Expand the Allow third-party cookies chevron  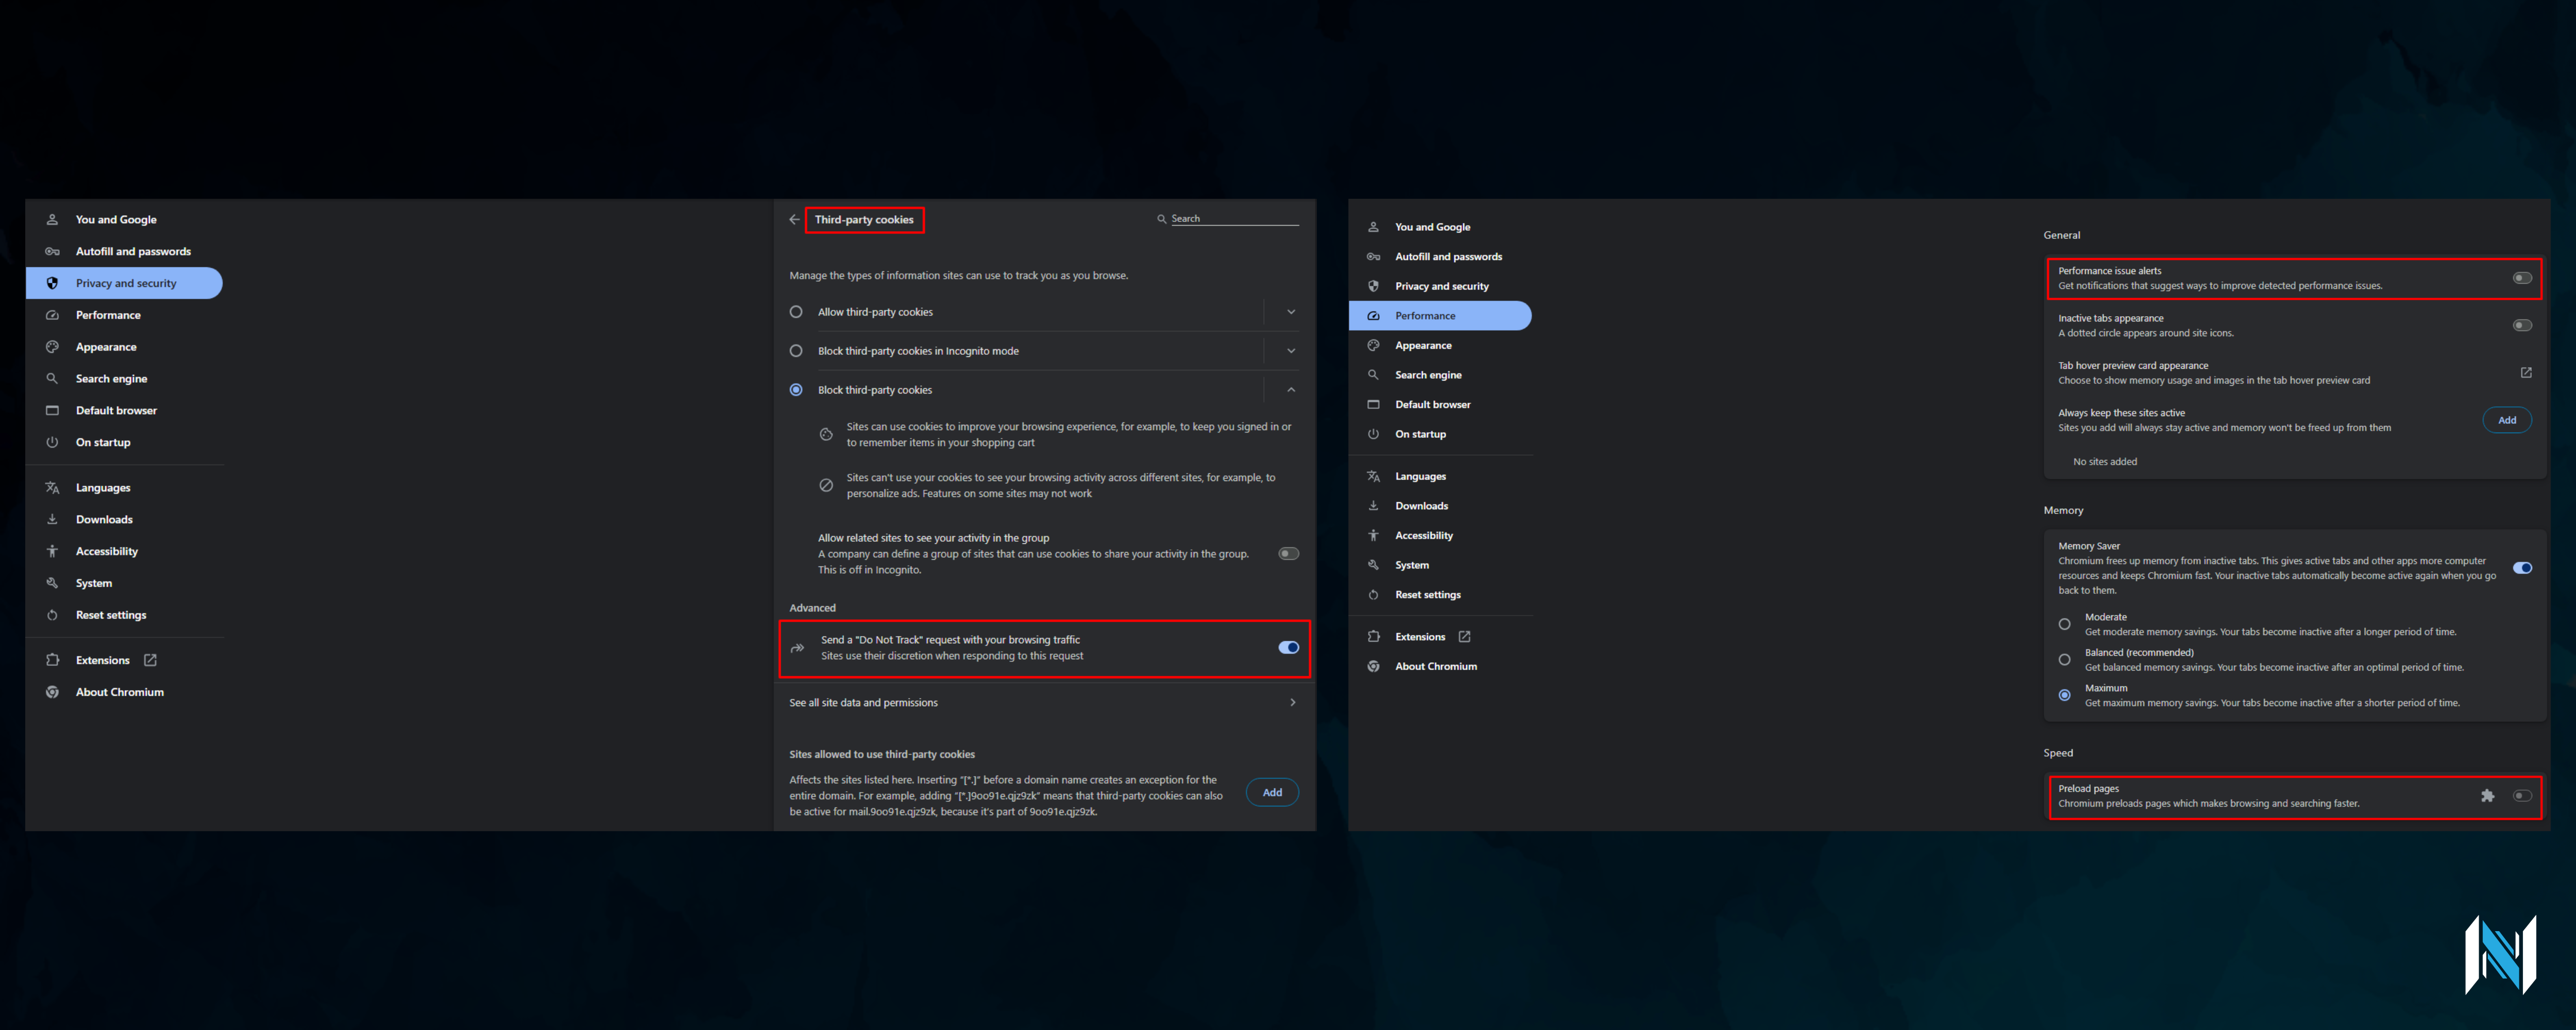pyautogui.click(x=1291, y=312)
